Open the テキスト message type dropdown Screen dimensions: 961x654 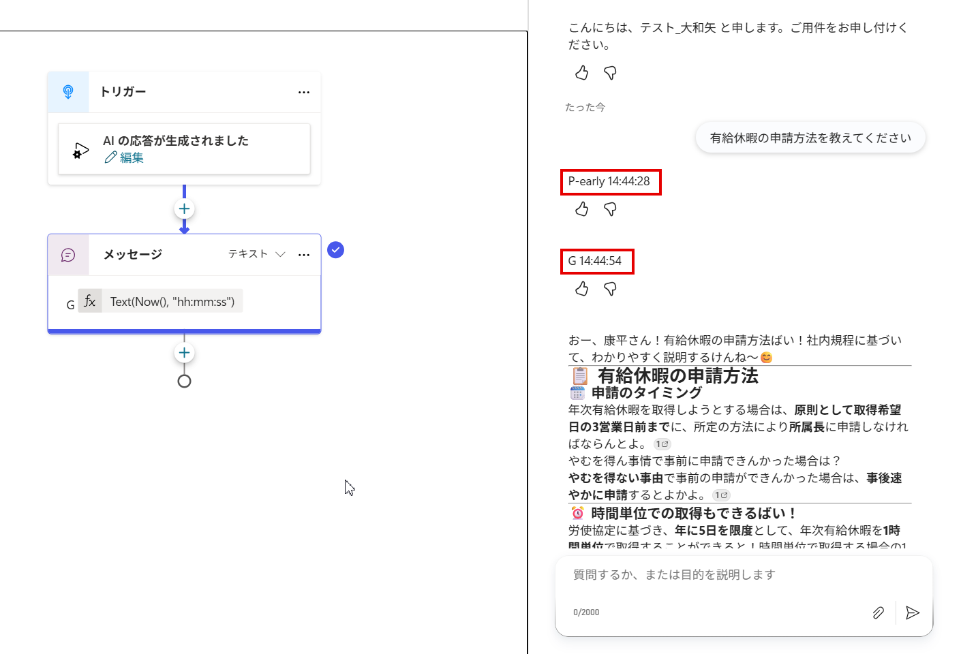pos(256,254)
